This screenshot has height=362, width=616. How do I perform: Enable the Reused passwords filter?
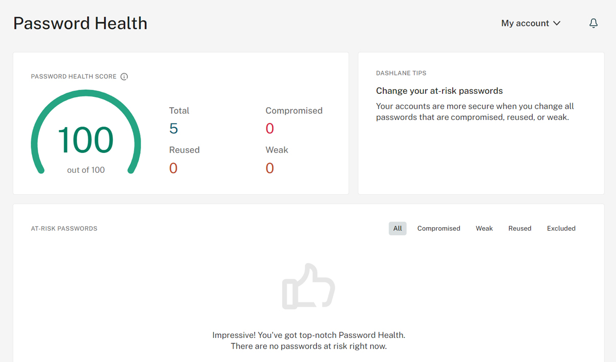[x=519, y=228]
